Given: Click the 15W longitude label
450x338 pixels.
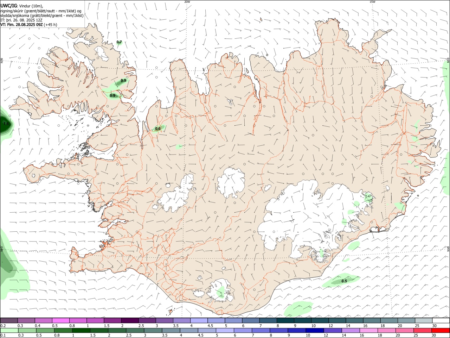Looking at the screenshot, I should (372, 2).
